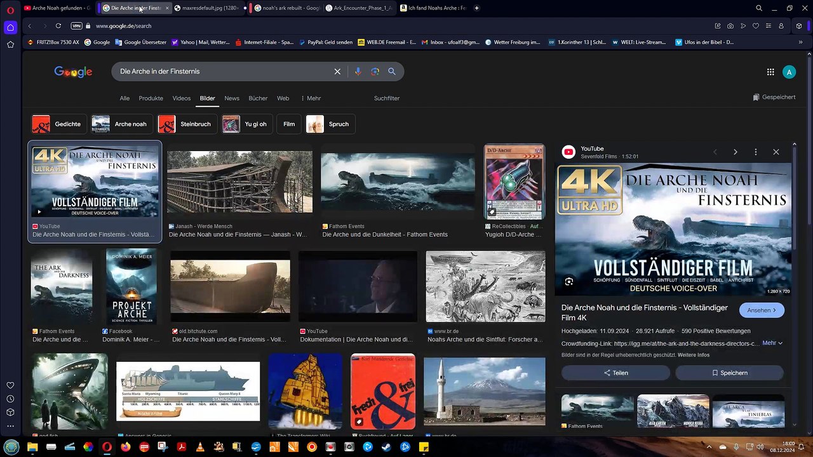Switch to 'Arche Noah gefunden' tab
This screenshot has width=813, height=457.
tap(57, 8)
